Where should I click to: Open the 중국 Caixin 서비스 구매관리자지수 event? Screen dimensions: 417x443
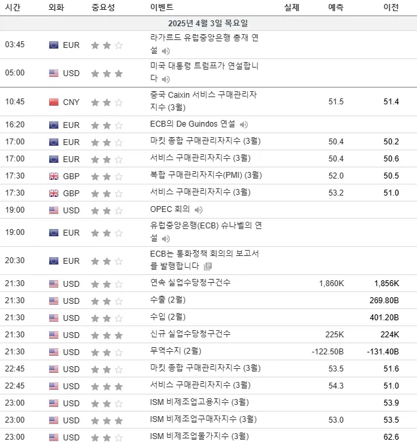tap(203, 101)
